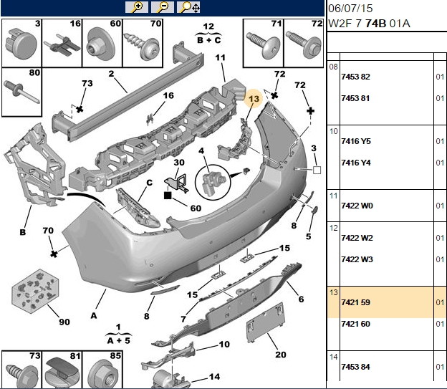Screen dimensions: 447x389
Task: Select part number 7421 60
Action: [x=355, y=324]
